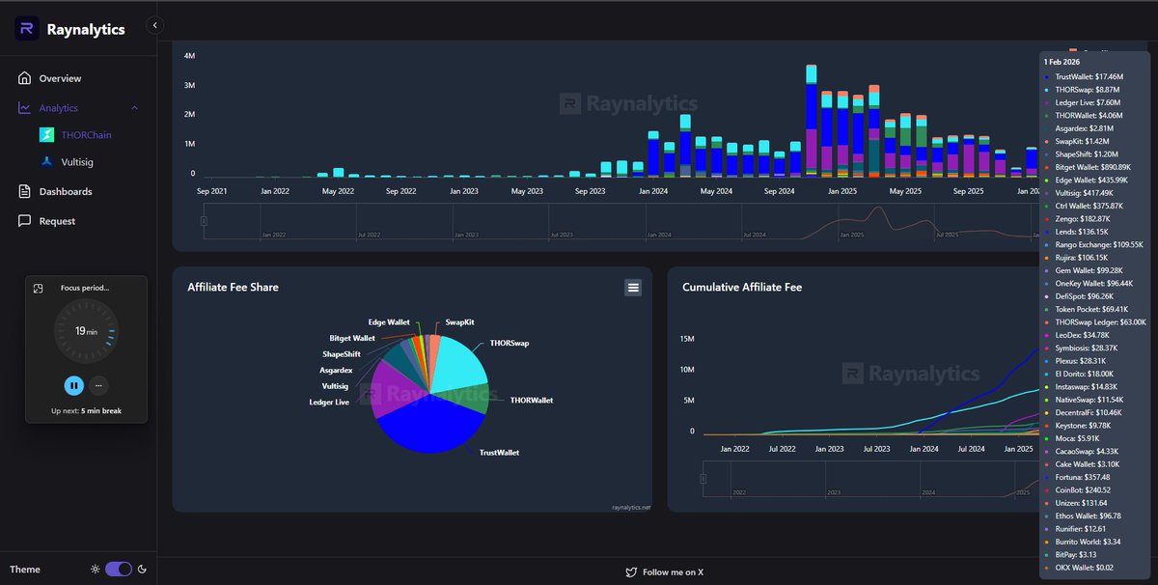
Task: Click the Raynalytics logo icon
Action: click(x=27, y=29)
